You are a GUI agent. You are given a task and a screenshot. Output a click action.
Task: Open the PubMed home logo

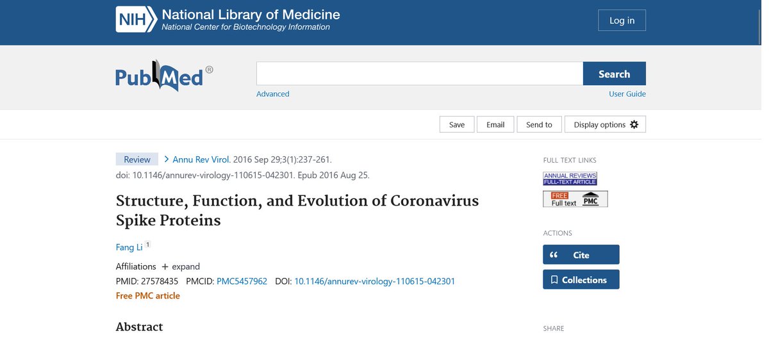[x=160, y=77]
